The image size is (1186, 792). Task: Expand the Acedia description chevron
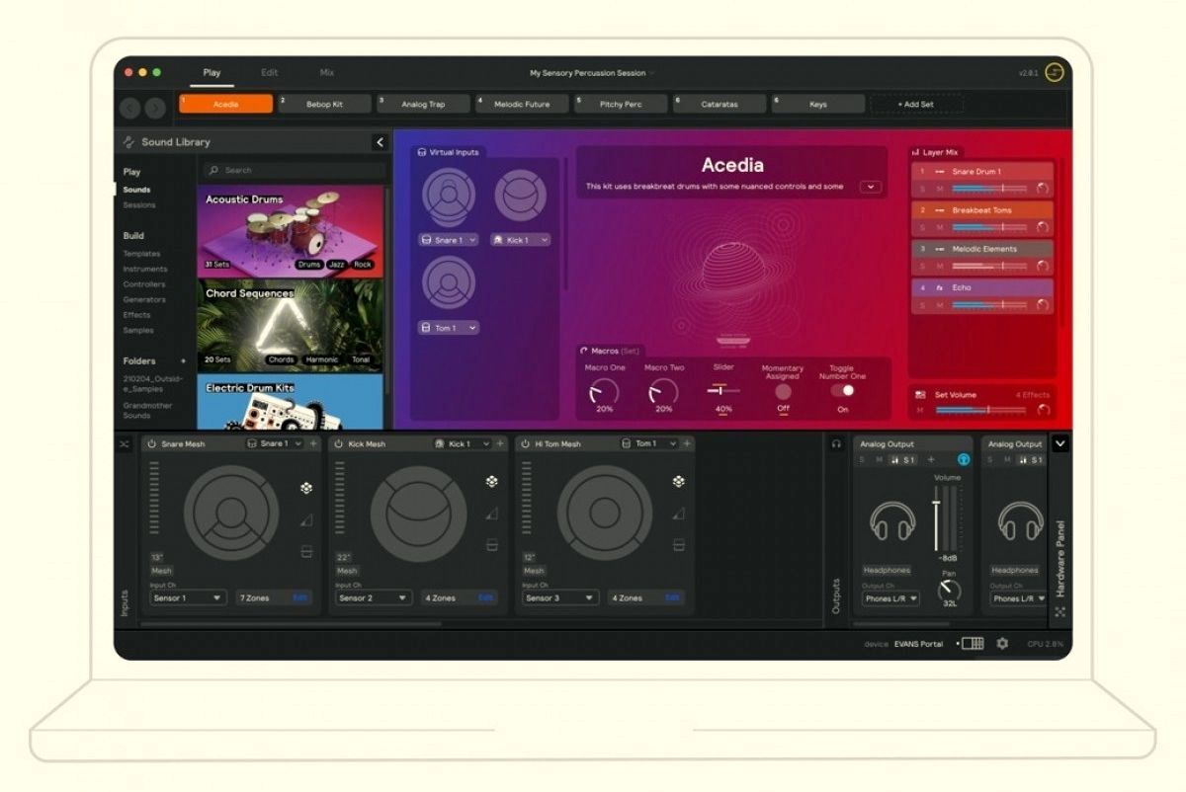click(x=871, y=187)
